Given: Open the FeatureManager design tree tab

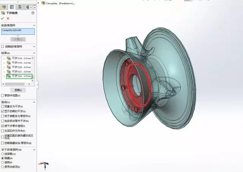Looking at the screenshot, I should (4, 7).
